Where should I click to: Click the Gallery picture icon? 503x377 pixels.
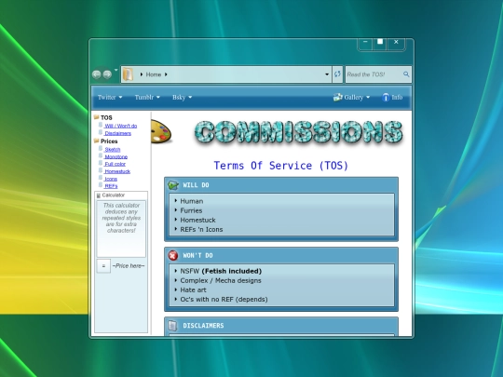[338, 97]
